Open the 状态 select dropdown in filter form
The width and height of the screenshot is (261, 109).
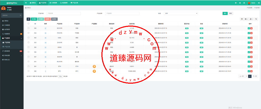(181, 13)
